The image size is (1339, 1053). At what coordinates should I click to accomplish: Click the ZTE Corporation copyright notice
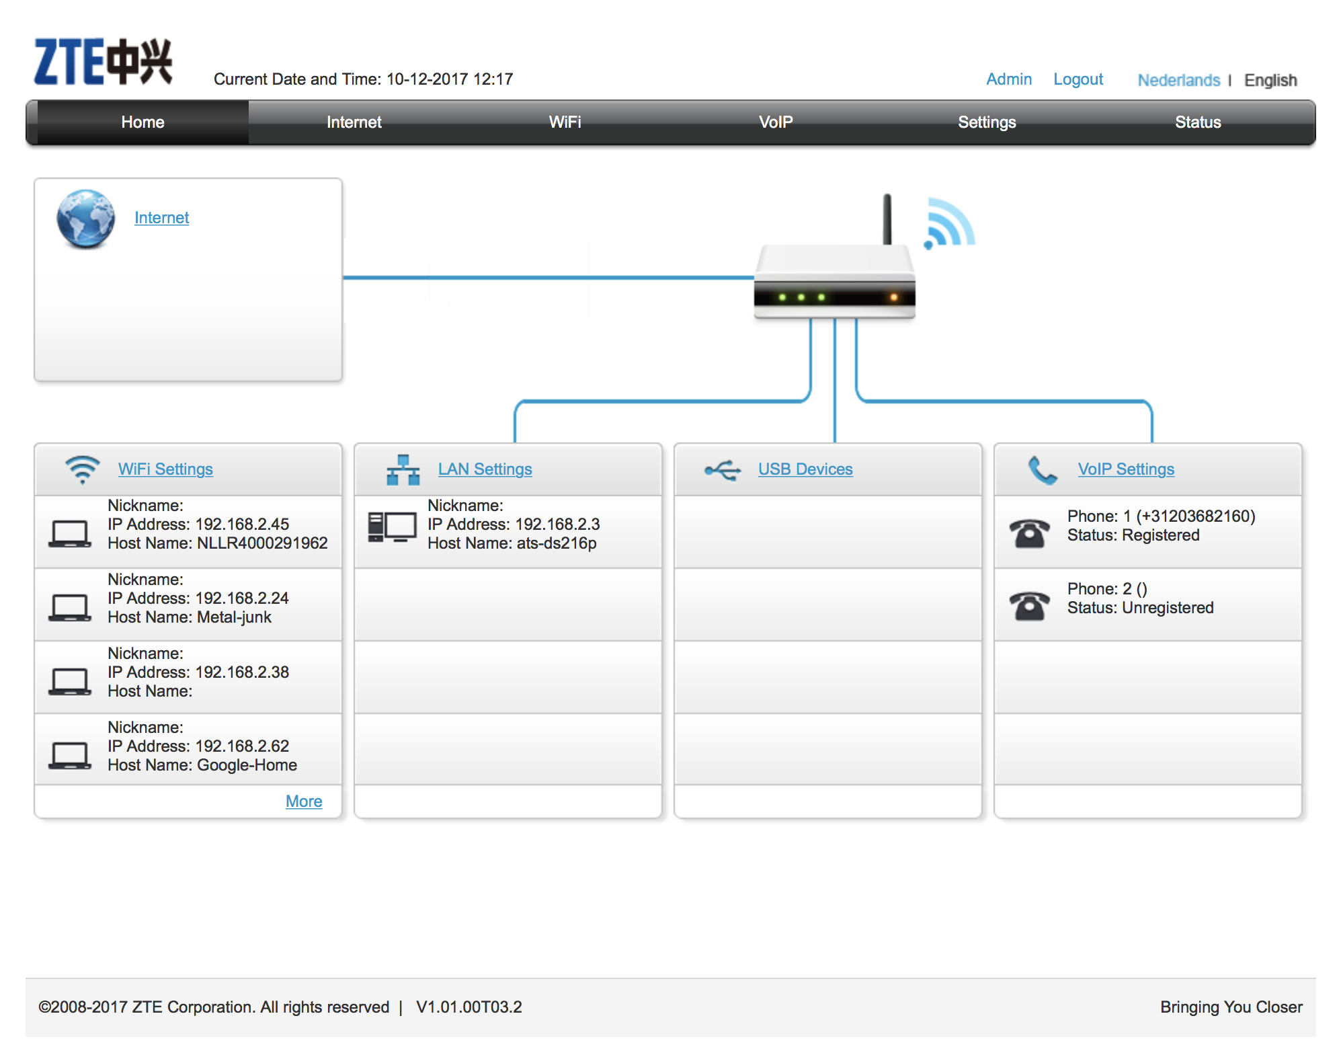214,1007
